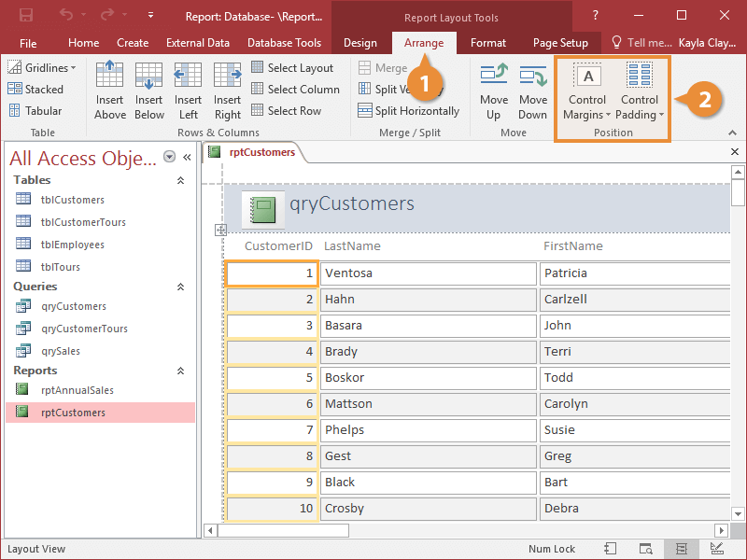Image resolution: width=747 pixels, height=560 pixels.
Task: Select the qryCustomers report title
Action: pos(352,203)
